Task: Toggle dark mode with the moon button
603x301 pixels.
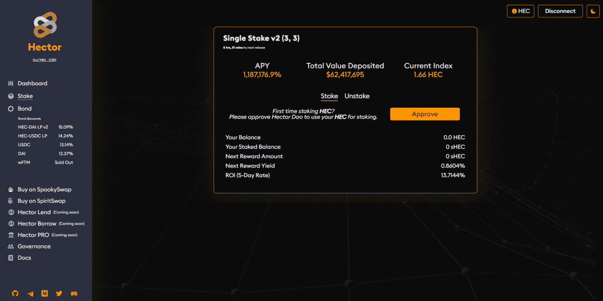Action: click(x=593, y=11)
